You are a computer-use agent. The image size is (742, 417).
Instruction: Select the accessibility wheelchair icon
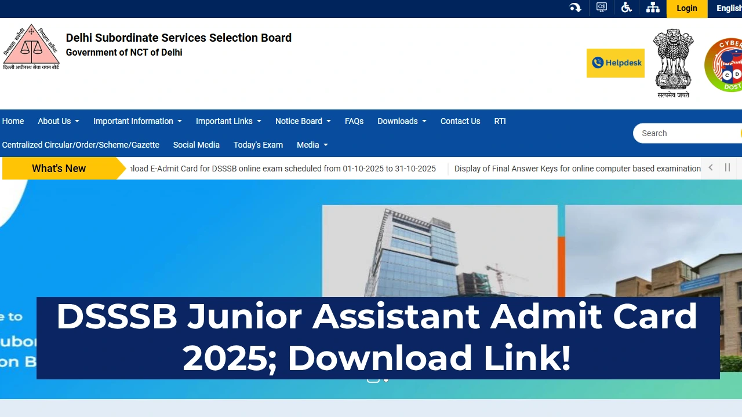pos(627,8)
